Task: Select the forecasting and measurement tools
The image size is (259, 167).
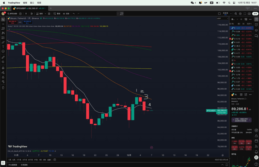Action: 3,38
